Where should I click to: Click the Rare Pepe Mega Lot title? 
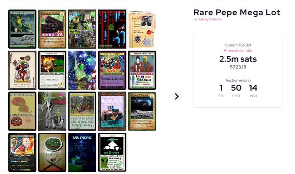[237, 13]
